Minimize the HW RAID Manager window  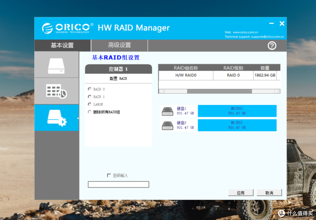pyautogui.click(x=272, y=24)
